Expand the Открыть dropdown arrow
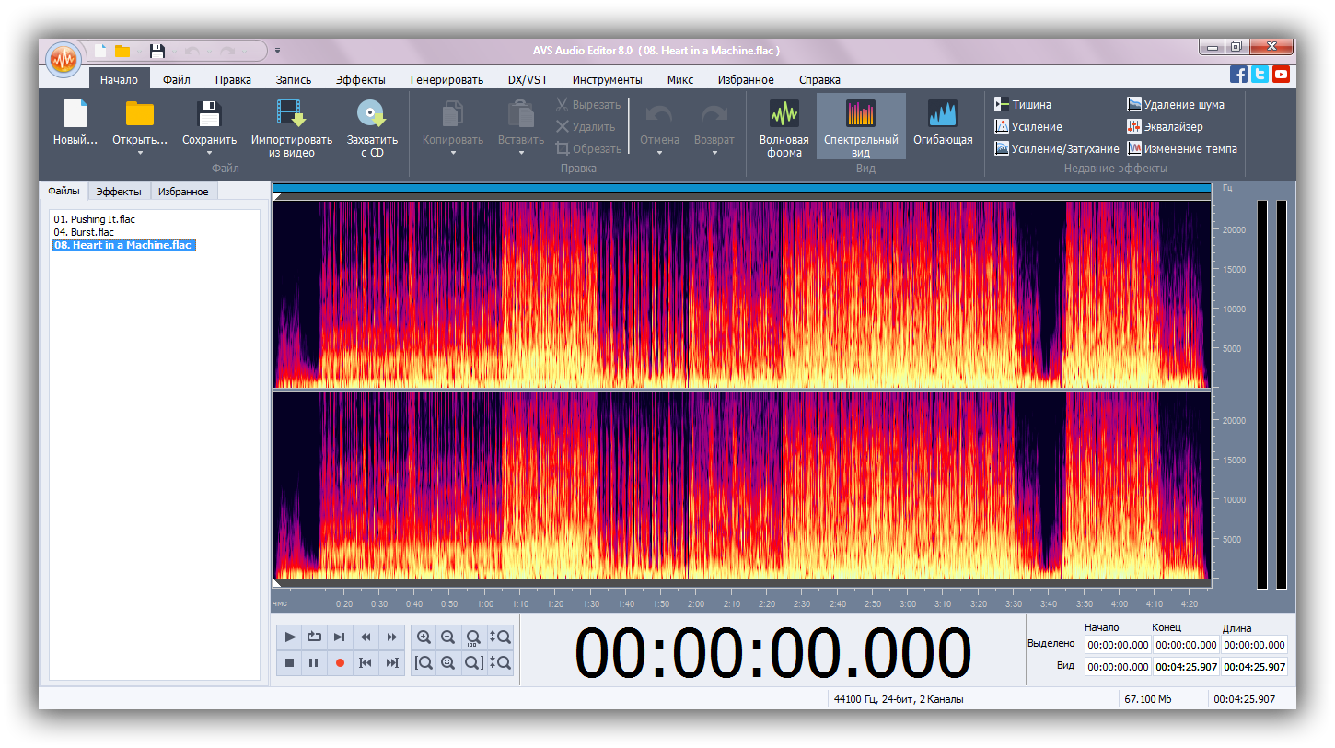 pyautogui.click(x=140, y=153)
